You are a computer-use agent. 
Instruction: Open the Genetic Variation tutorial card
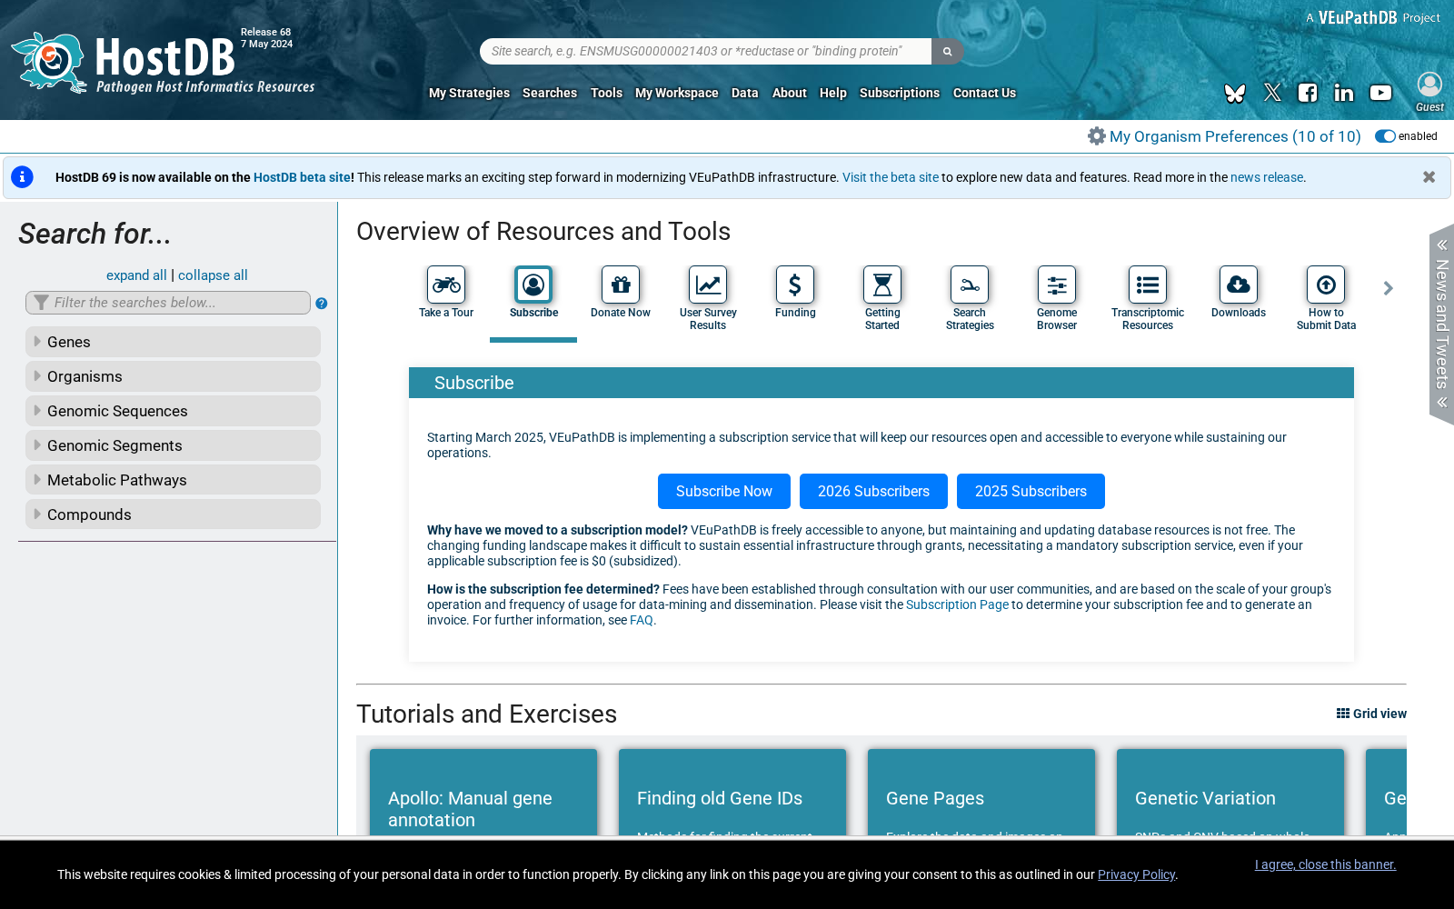[x=1230, y=793]
